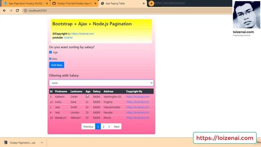Open loizenai link in Katherin Carter row
Viewport: 261px width, 147px height.
(137, 97)
